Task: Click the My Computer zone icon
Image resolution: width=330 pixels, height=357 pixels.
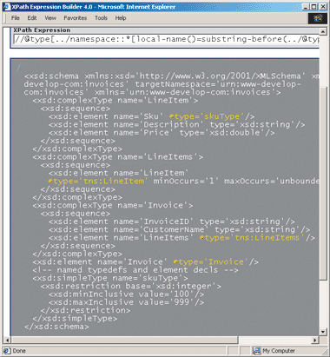Action: pos(256,351)
